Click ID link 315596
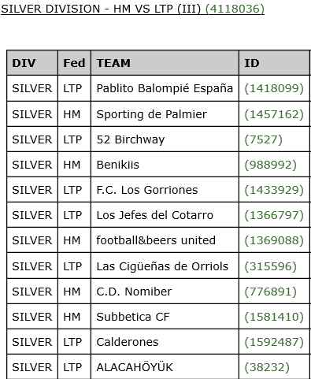This screenshot has width=311, height=379. point(270,266)
